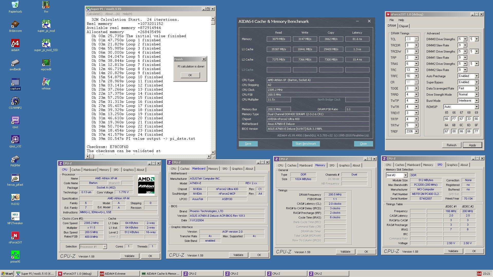This screenshot has width=493, height=277.
Task: Click Memory Read value field in AIDA64
Action: coord(279,39)
